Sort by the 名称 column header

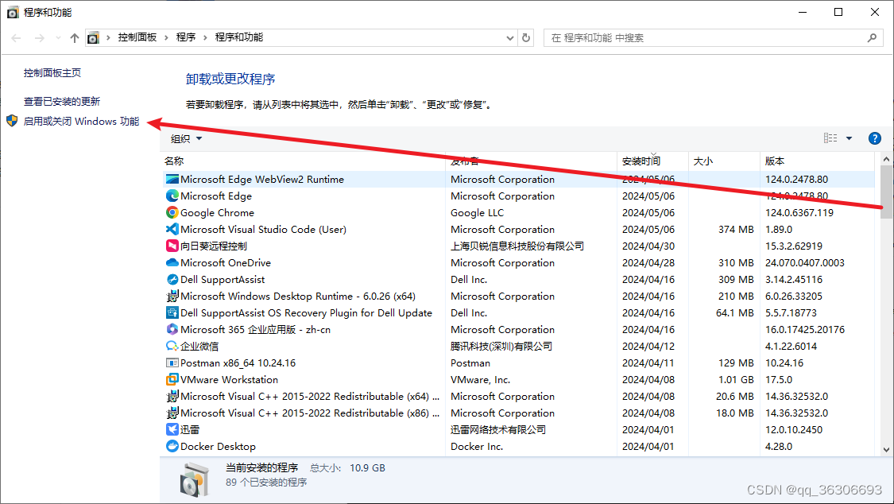click(x=303, y=161)
